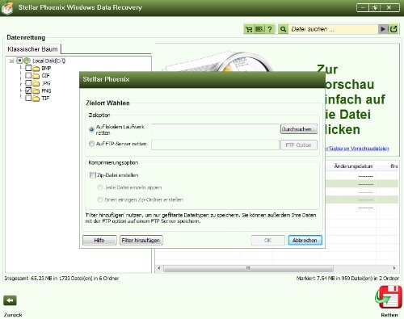This screenshot has height=319, width=404.
Task: Open the verfügbaren Vorschaudateien link
Action: (357, 149)
